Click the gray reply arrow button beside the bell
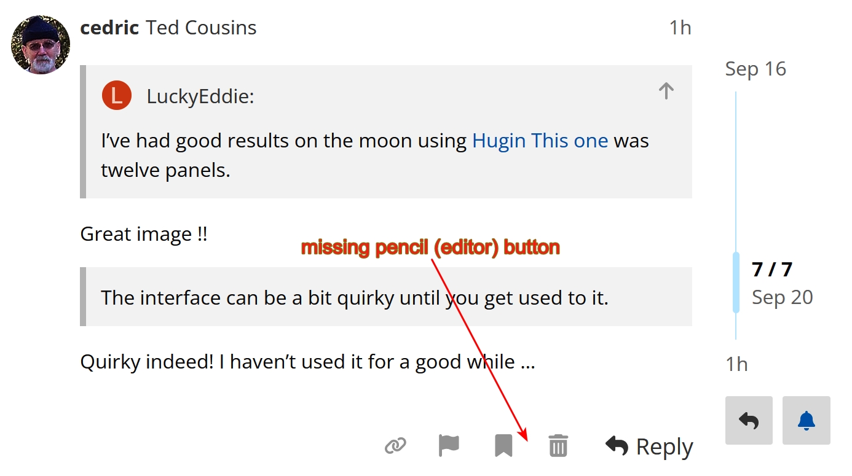Viewport: 852px width, 476px height. click(749, 420)
